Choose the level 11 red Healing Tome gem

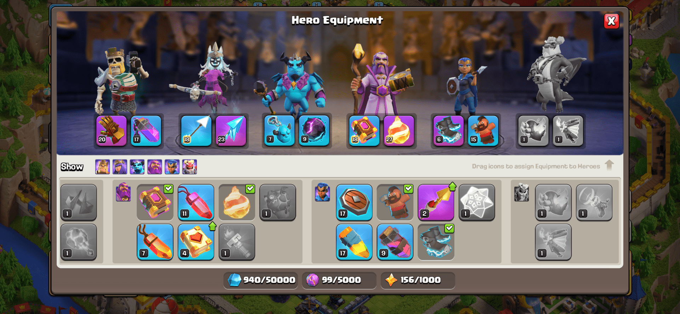pos(196,202)
